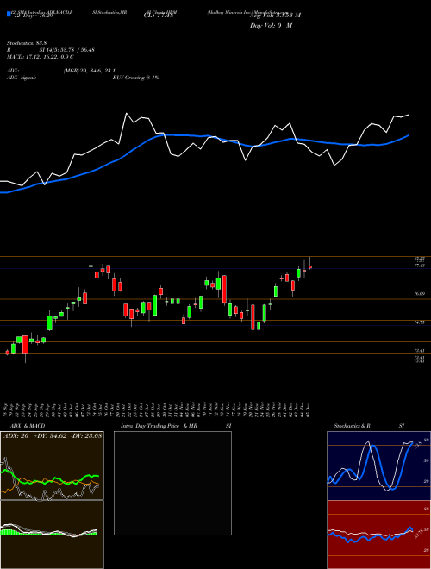Click the 'Day Vol: 0 M' text
The height and width of the screenshot is (569, 431).
coord(271,26)
